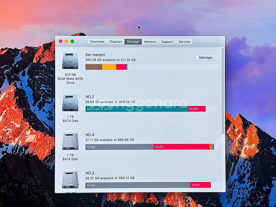Screen dimensions: 276x207
Task: Click the gray Other segment on NO.4
Action: (119, 147)
